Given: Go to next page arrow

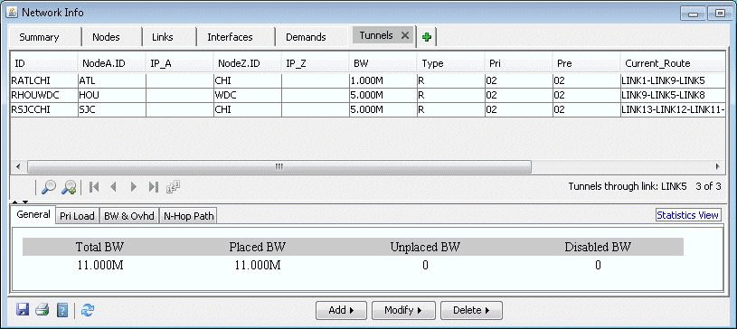Looking at the screenshot, I should (x=134, y=187).
